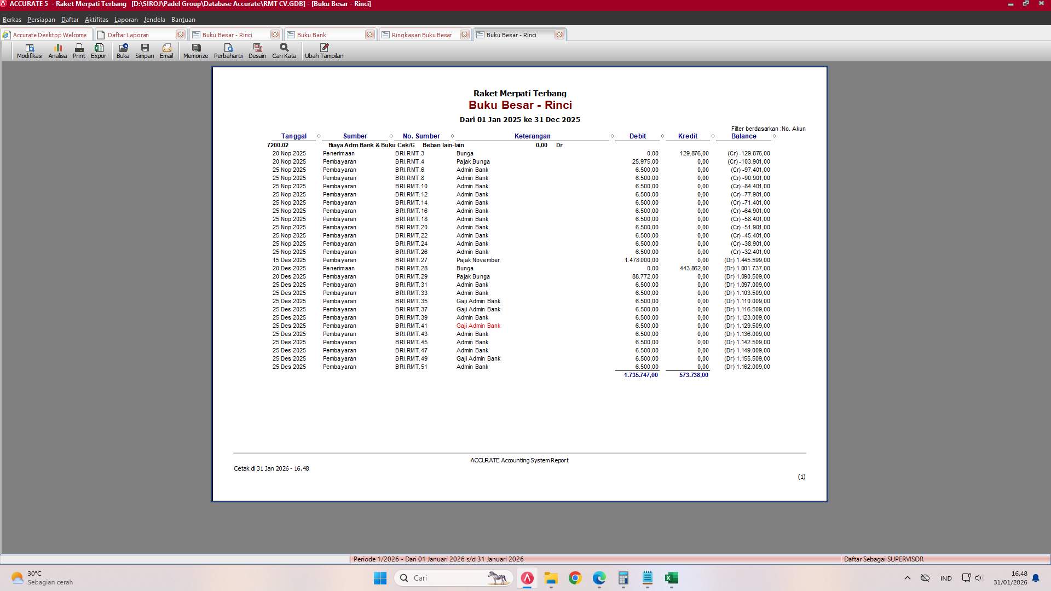Image resolution: width=1051 pixels, height=591 pixels.
Task: Open Ubah Tampilan display options
Action: pos(324,51)
